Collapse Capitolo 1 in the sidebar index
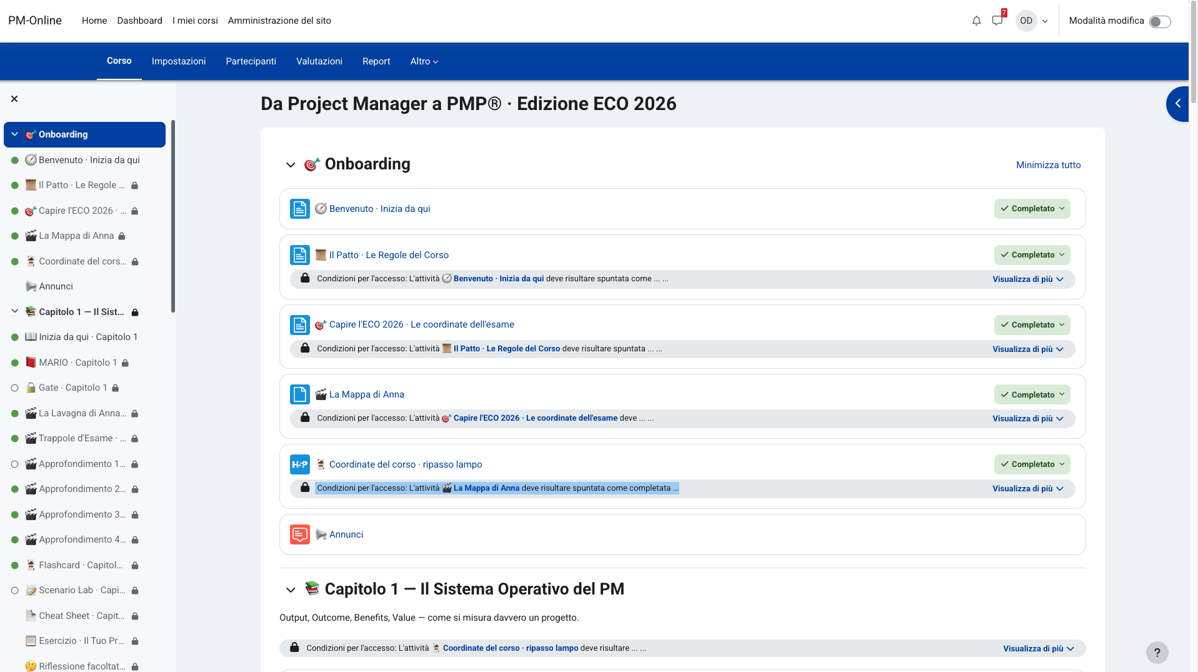This screenshot has width=1198, height=672. tap(15, 311)
